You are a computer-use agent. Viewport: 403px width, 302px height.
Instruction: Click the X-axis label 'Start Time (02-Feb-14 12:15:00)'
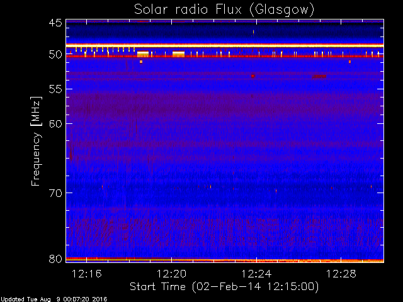point(224,287)
